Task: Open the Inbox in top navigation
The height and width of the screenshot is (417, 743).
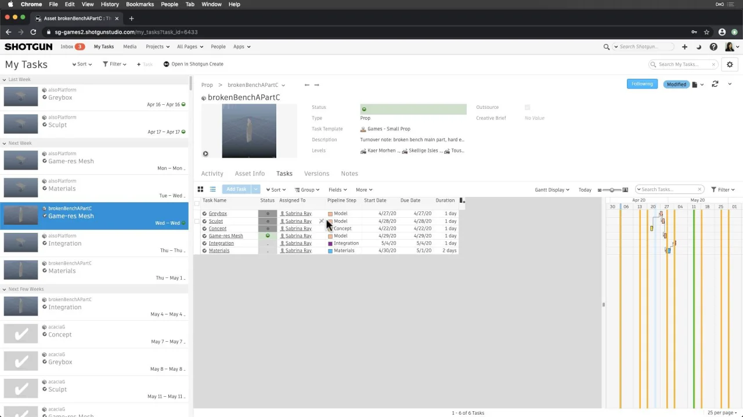Action: tap(72, 47)
